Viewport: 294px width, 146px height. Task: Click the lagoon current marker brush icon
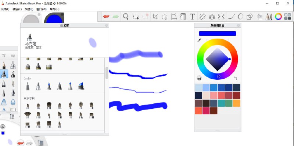click(3, 127)
